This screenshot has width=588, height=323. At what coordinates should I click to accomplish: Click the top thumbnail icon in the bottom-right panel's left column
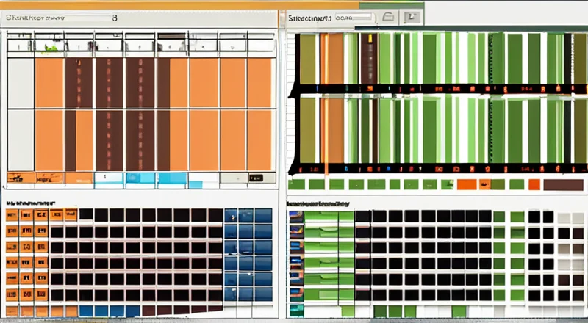295,217
